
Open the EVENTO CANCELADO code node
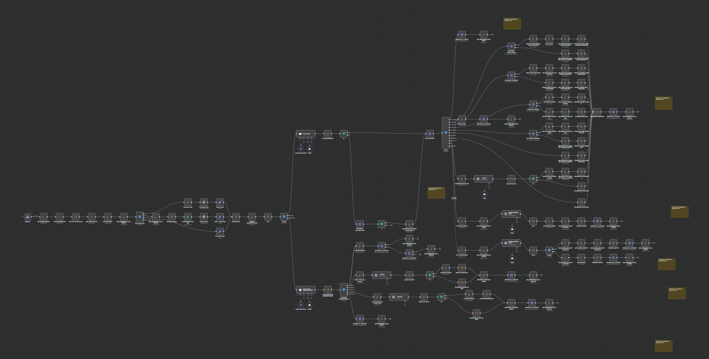462,268
